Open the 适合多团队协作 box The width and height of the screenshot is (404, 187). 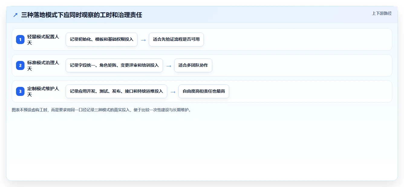pos(193,65)
